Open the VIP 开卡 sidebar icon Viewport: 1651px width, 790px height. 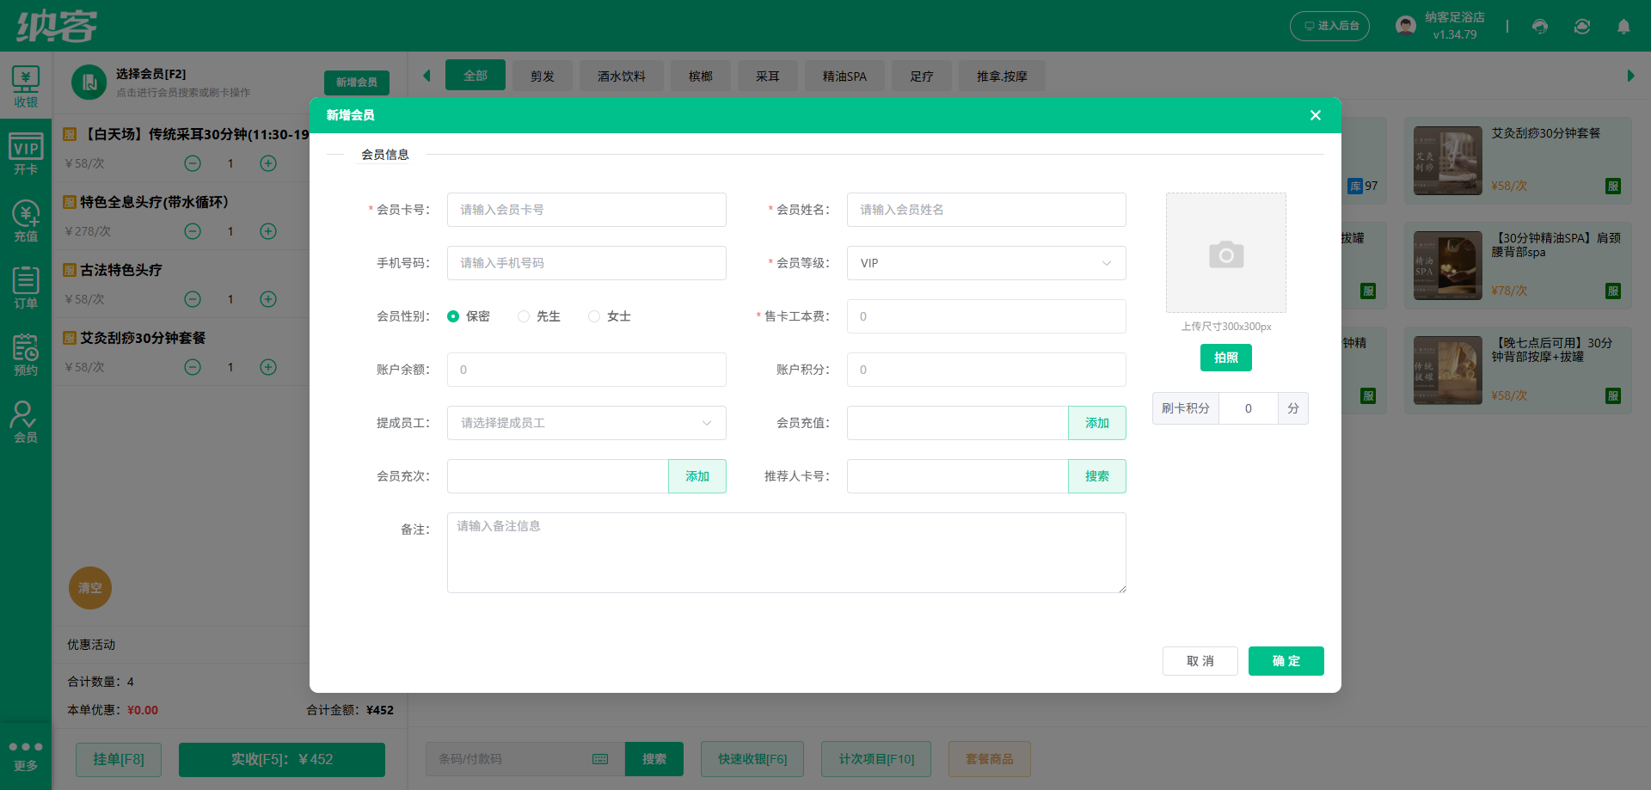click(26, 154)
